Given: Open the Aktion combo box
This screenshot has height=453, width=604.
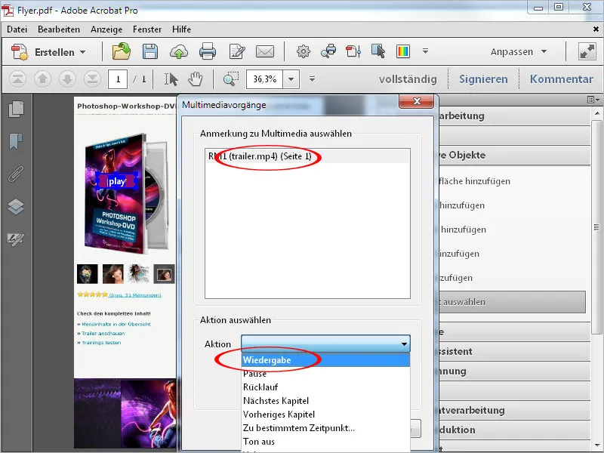Looking at the screenshot, I should click(325, 344).
